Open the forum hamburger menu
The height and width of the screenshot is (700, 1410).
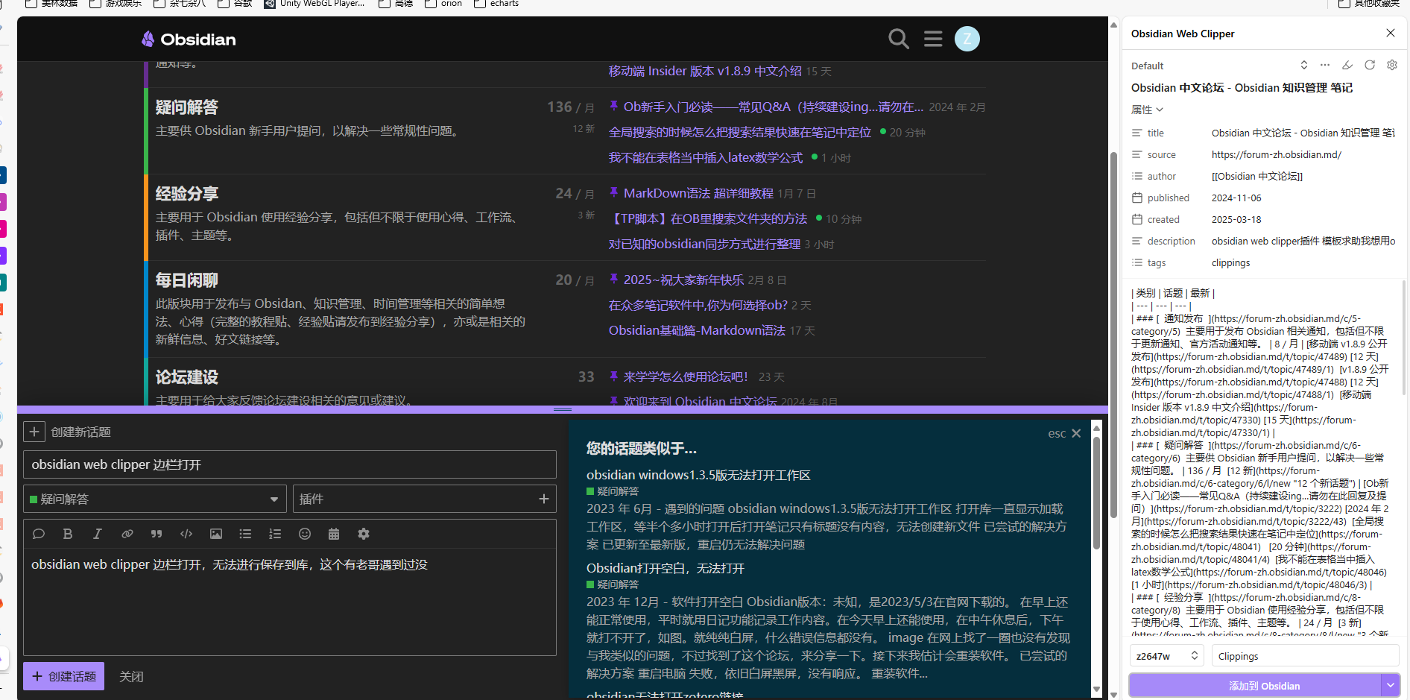(933, 39)
